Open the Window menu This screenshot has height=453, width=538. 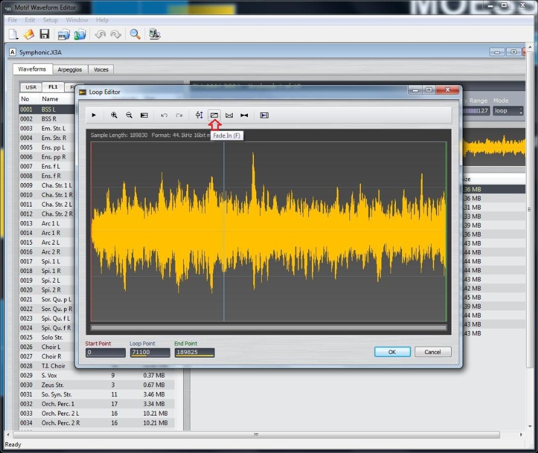pos(77,20)
